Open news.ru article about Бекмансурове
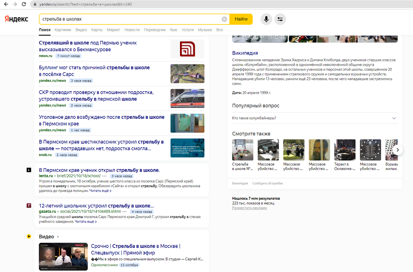 coord(88,46)
